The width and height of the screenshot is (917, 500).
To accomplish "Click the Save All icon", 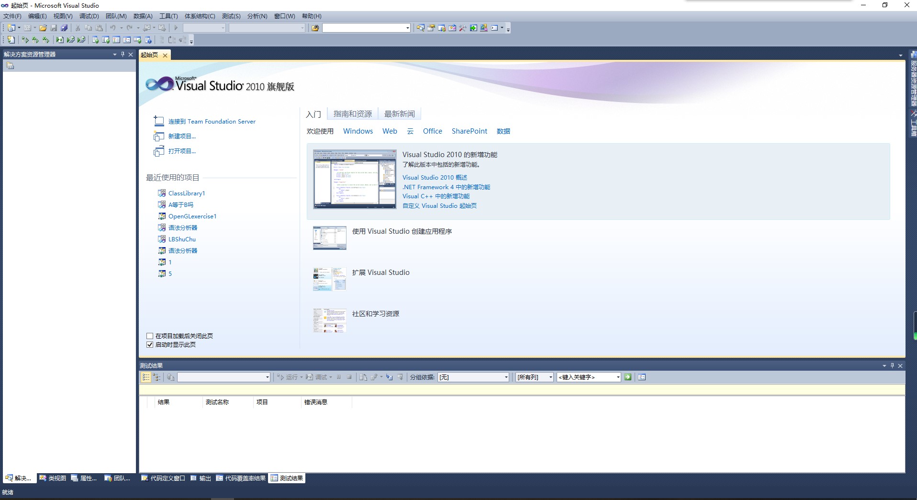I will pos(64,28).
